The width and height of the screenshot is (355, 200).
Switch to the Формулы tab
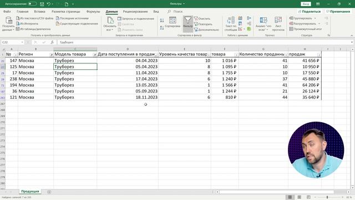(x=93, y=11)
